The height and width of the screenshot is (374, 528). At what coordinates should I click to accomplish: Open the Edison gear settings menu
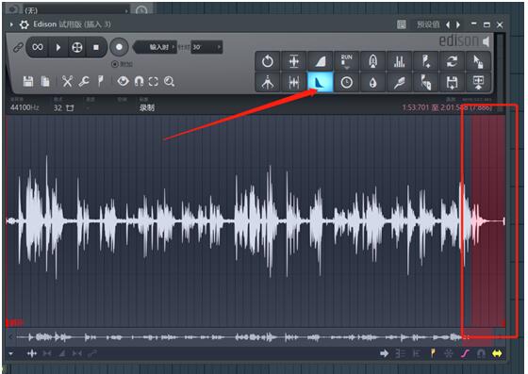(24, 24)
